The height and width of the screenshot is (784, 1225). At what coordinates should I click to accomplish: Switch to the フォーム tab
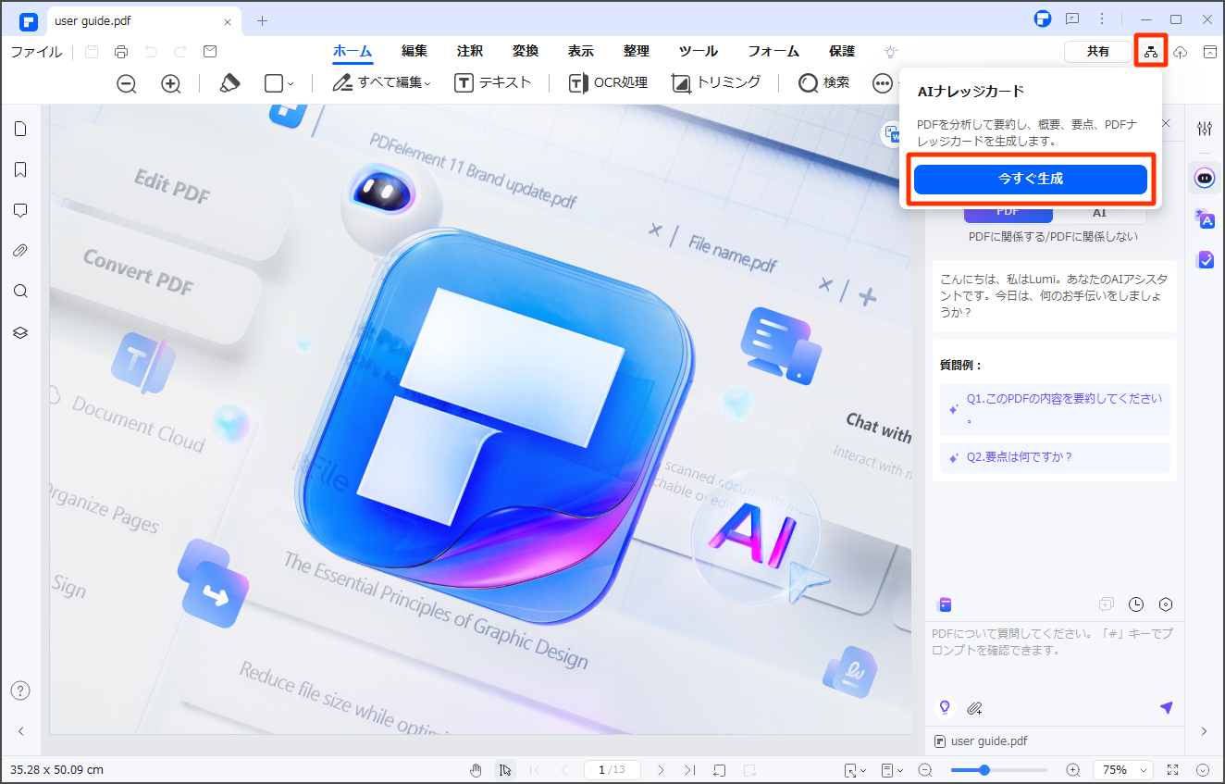pos(773,52)
